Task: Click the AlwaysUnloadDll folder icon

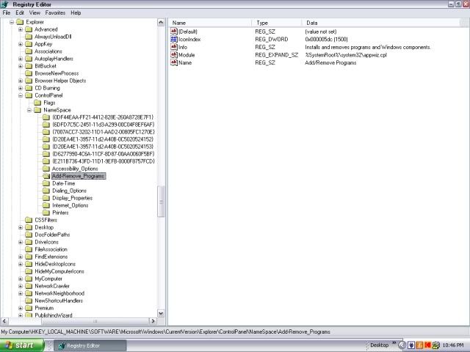Action: 29,37
